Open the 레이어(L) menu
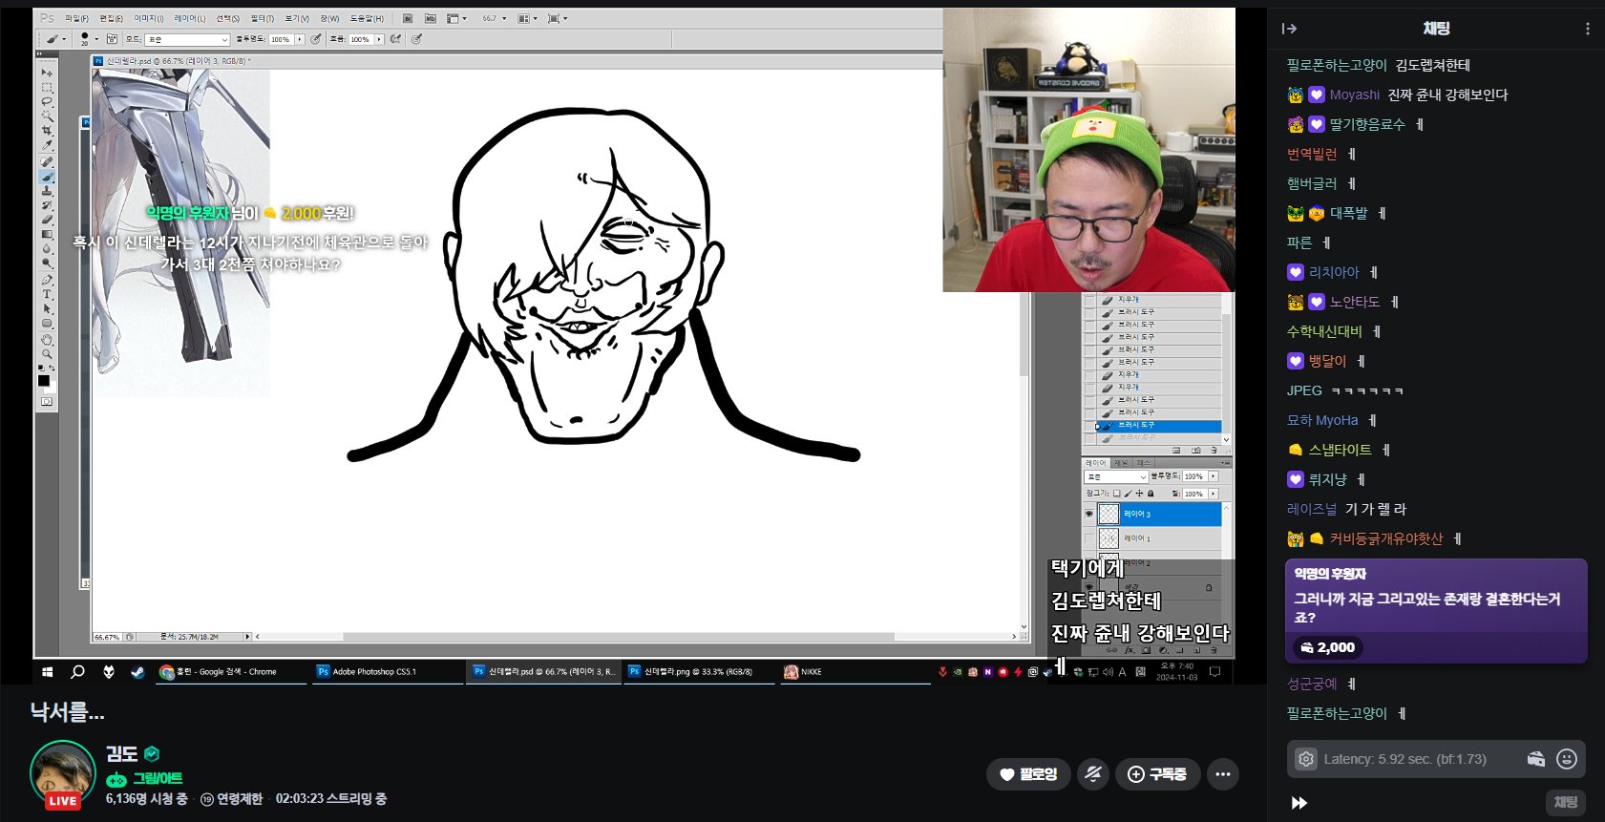The image size is (1605, 822). [x=190, y=18]
